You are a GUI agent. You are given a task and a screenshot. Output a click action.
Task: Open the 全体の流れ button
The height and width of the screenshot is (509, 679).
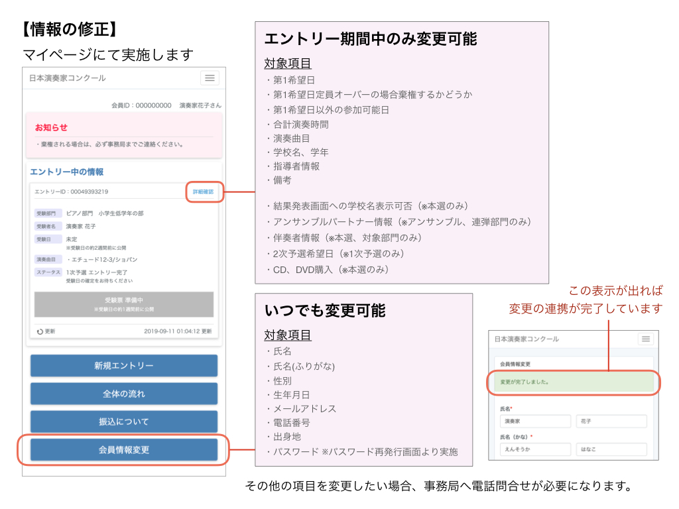pyautogui.click(x=124, y=394)
